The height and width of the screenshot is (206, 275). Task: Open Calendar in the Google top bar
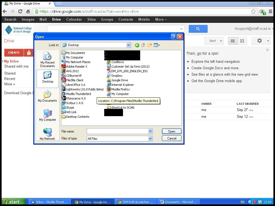[74, 19]
